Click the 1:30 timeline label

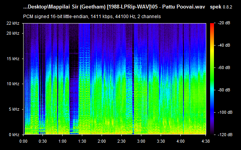click(x=82, y=141)
